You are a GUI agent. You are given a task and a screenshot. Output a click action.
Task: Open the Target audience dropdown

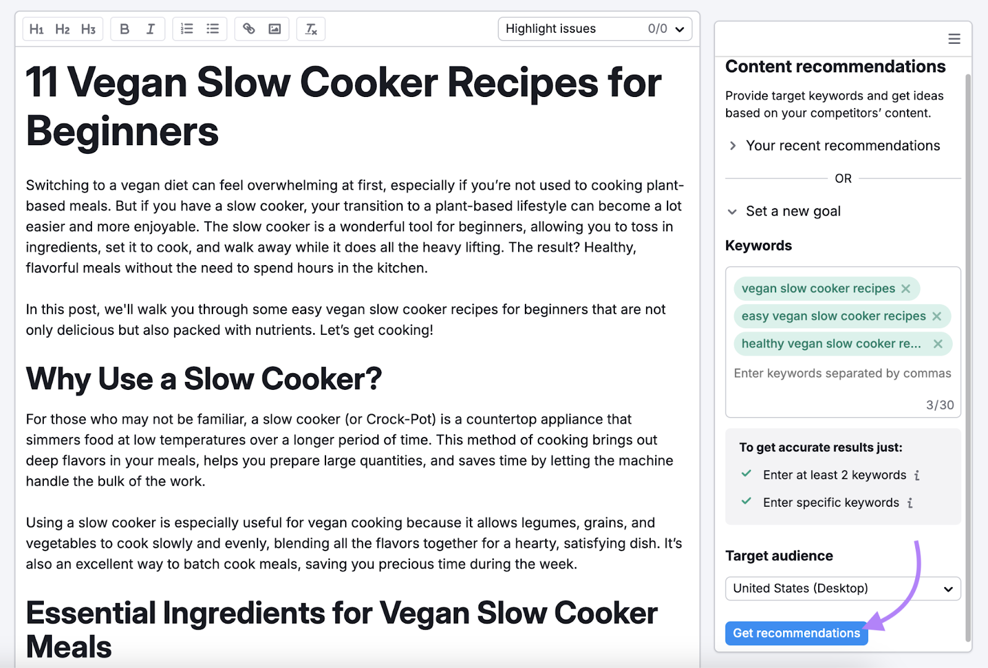842,588
